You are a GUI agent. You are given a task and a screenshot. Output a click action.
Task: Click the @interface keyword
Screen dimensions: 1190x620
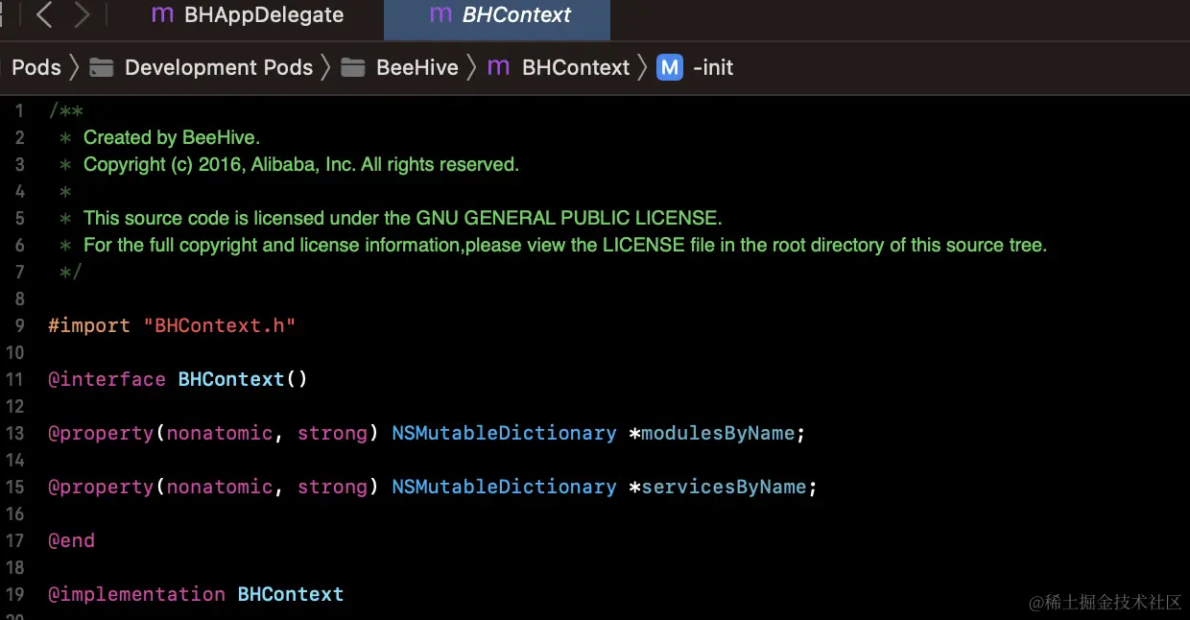[107, 379]
